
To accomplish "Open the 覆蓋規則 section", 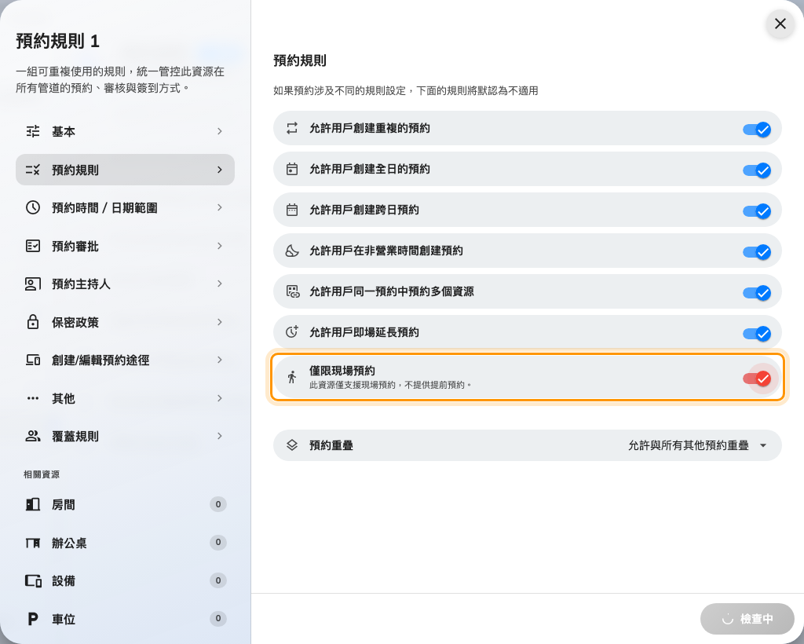I will pyautogui.click(x=125, y=437).
